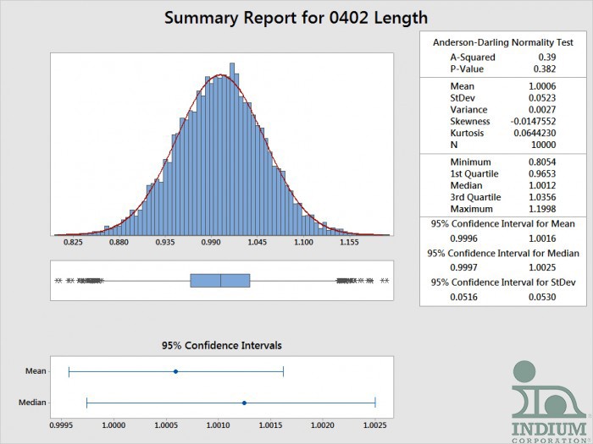Click the 'Mean' row label of interval plot
Viewport: 593px width, 444px height.
[36, 371]
